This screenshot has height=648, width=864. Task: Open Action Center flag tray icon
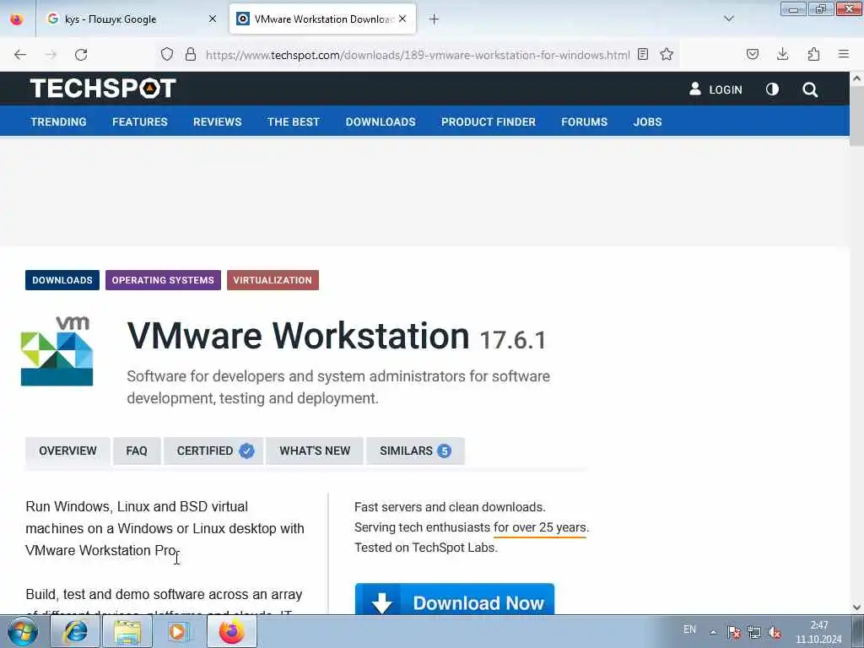click(x=733, y=632)
